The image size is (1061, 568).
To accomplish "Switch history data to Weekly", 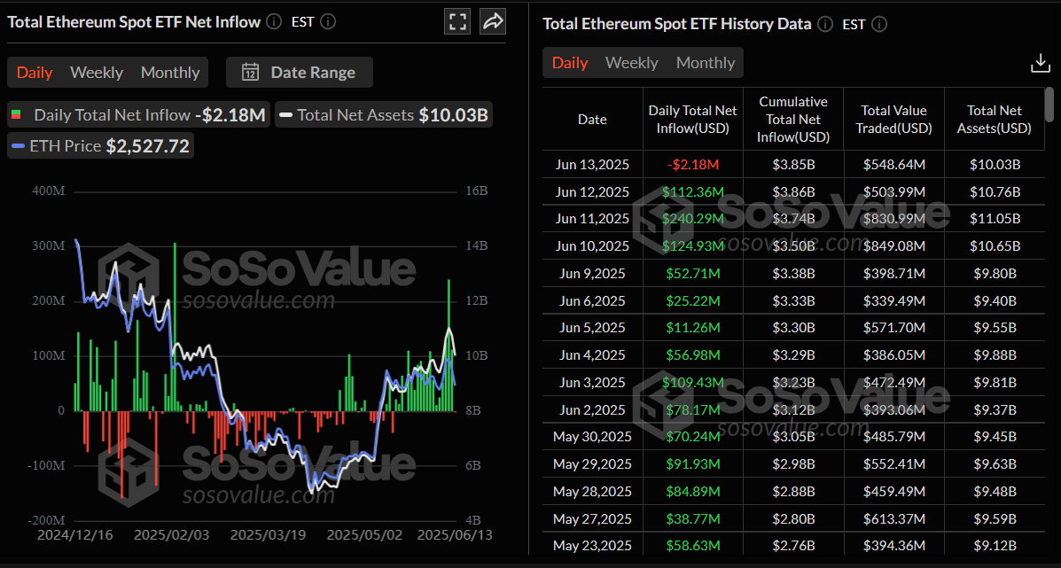I will pos(631,63).
